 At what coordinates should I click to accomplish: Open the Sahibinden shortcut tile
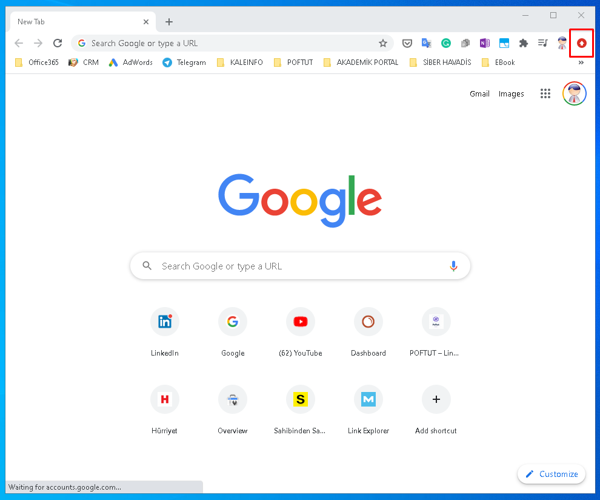(301, 410)
